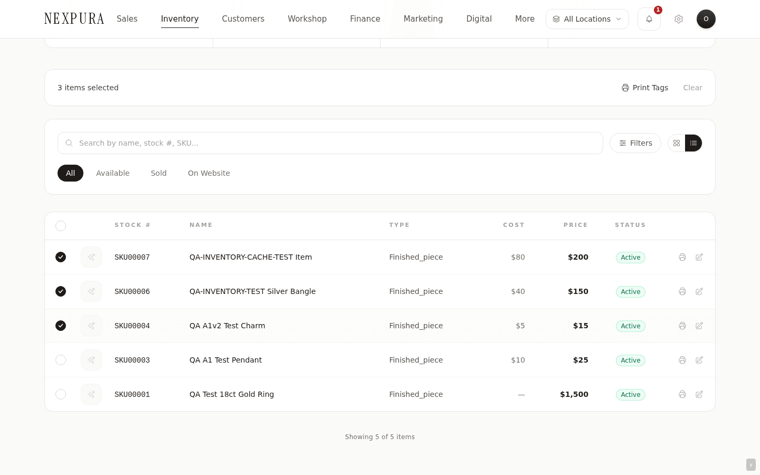760x475 pixels.
Task: Print tag for SKU00006 row
Action: coord(682,291)
